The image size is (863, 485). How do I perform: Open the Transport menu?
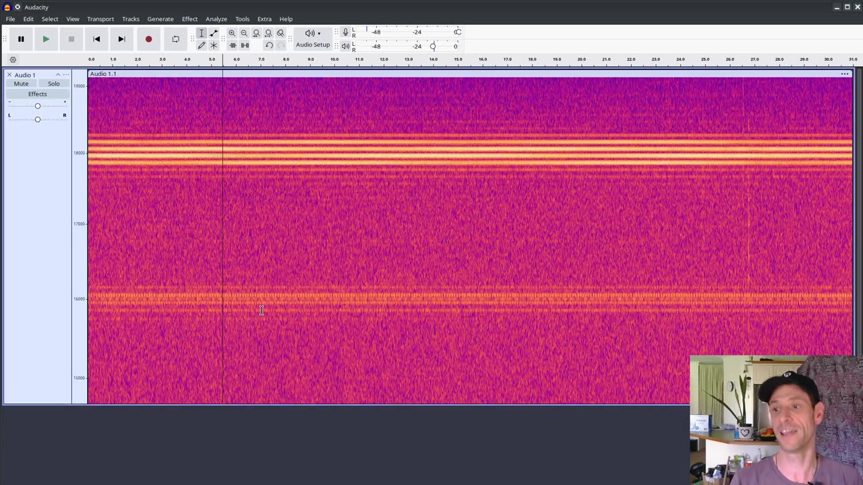click(x=100, y=19)
